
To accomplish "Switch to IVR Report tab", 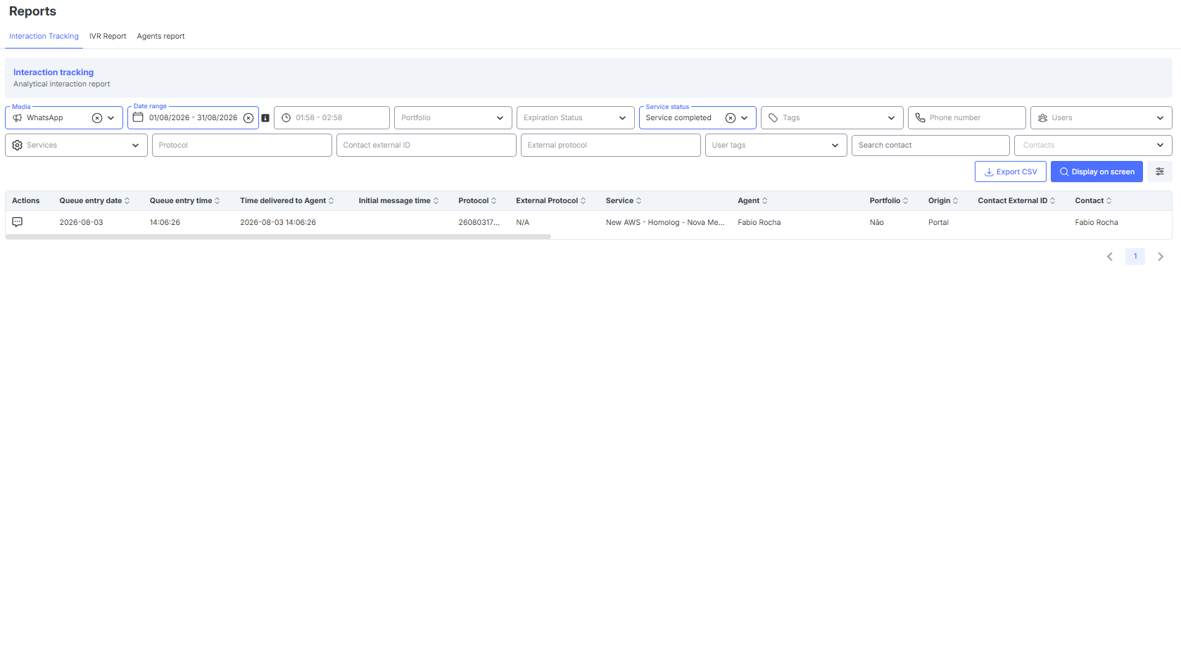I will point(108,37).
